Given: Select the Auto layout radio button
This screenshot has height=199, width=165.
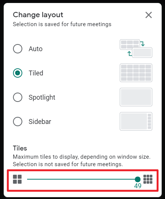Looking at the screenshot, I should coord(18,49).
